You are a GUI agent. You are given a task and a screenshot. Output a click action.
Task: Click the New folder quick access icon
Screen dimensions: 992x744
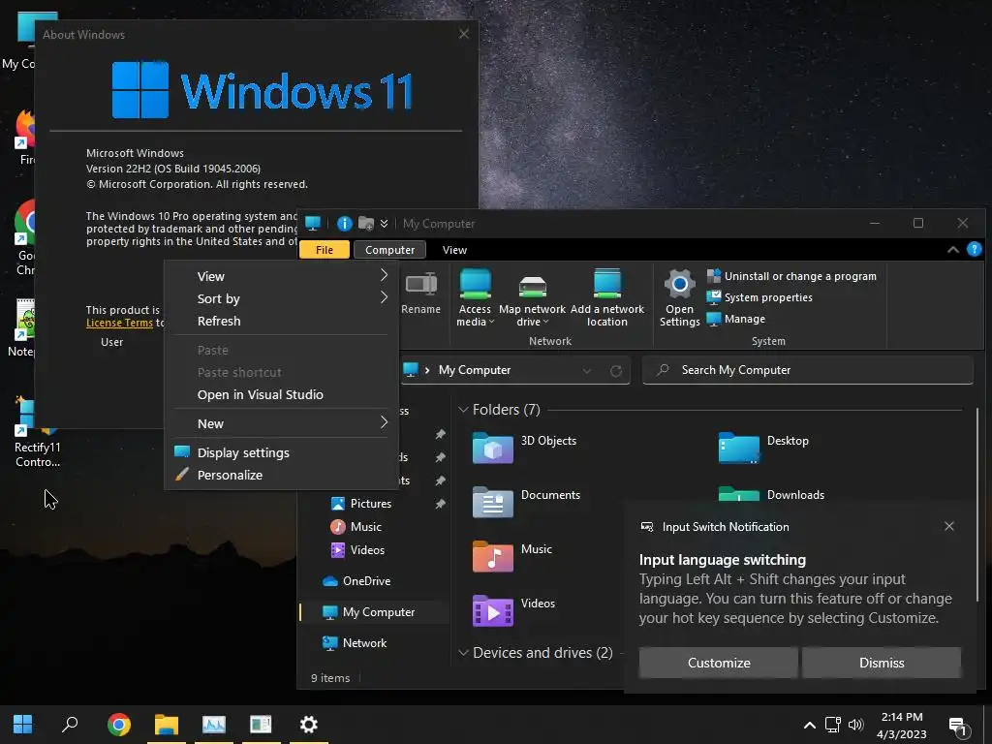[x=365, y=224]
